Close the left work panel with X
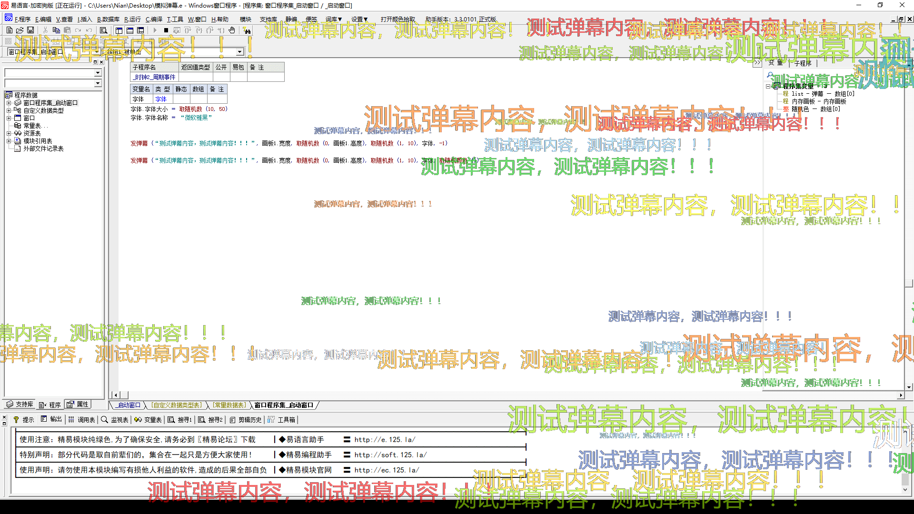Viewport: 914px width, 514px height. pos(101,62)
